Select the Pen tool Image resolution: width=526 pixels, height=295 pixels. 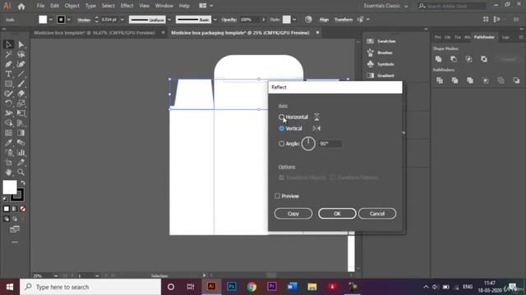[9, 64]
